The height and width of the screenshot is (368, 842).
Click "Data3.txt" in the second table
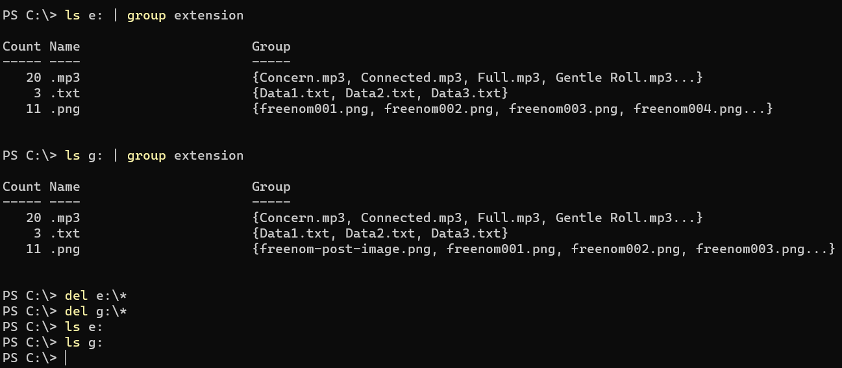[x=465, y=234]
